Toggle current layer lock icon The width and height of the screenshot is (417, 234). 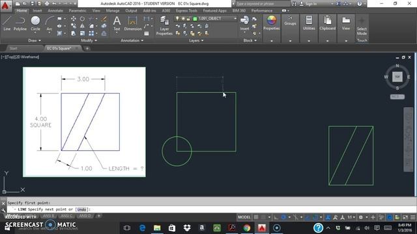pos(188,19)
